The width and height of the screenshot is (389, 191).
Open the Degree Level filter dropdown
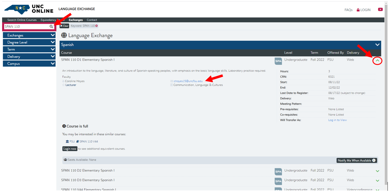29,42
